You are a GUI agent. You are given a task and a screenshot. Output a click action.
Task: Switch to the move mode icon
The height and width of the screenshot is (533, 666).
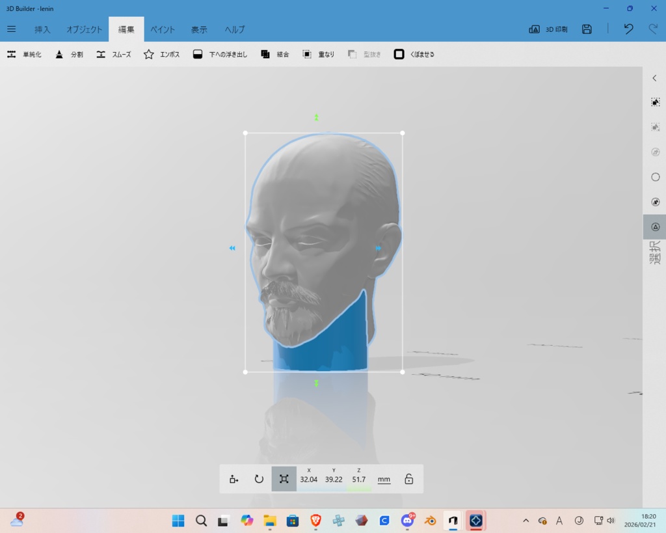[233, 479]
